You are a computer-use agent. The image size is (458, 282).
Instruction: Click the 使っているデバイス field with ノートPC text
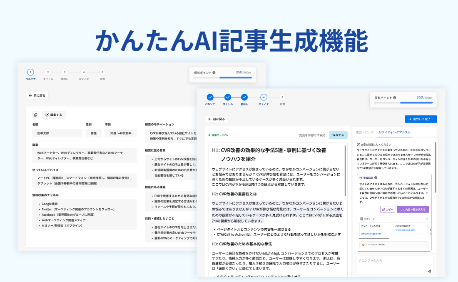click(x=85, y=181)
